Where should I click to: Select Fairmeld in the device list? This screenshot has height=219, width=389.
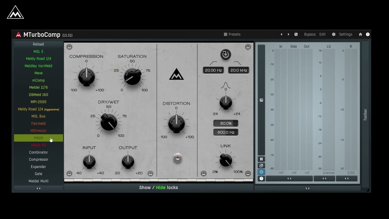(38, 123)
